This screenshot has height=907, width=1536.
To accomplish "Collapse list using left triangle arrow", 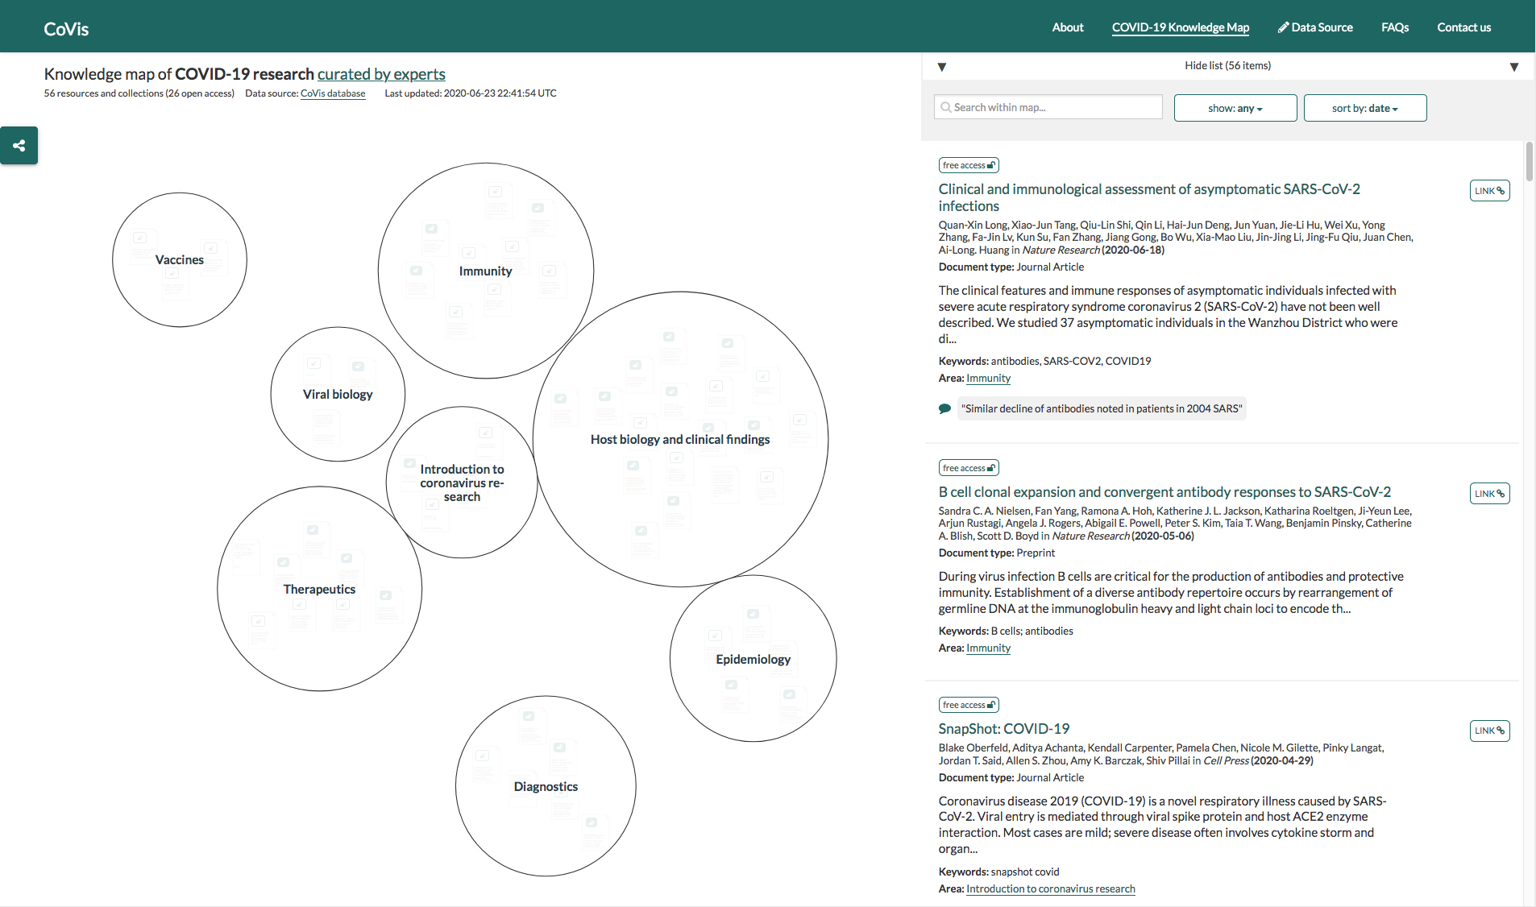I will click(941, 67).
